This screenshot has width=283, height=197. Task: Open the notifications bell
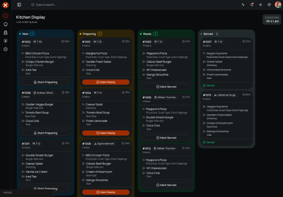[252, 5]
